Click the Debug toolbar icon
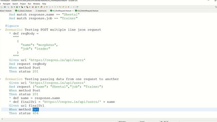The image size is (217, 122). (12, 7)
